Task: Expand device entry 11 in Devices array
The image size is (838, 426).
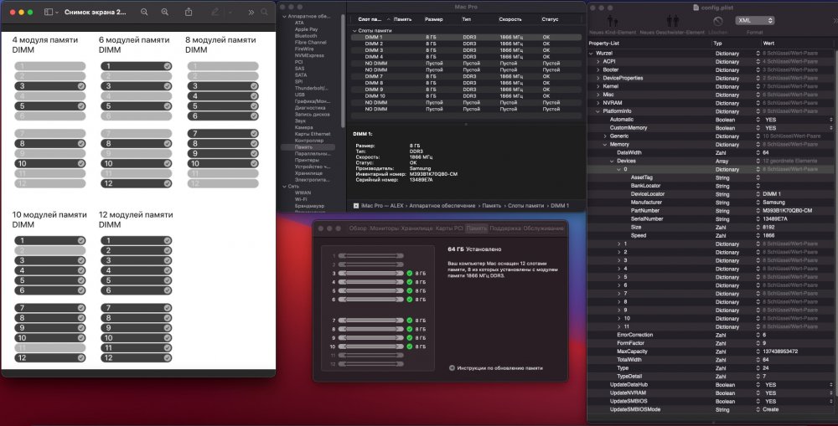Action: (x=619, y=326)
